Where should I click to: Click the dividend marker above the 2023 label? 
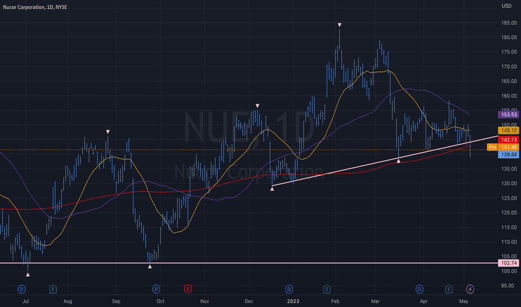point(289,289)
